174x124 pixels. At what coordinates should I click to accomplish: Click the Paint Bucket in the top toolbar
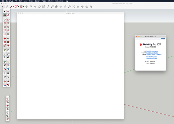point(56,7)
